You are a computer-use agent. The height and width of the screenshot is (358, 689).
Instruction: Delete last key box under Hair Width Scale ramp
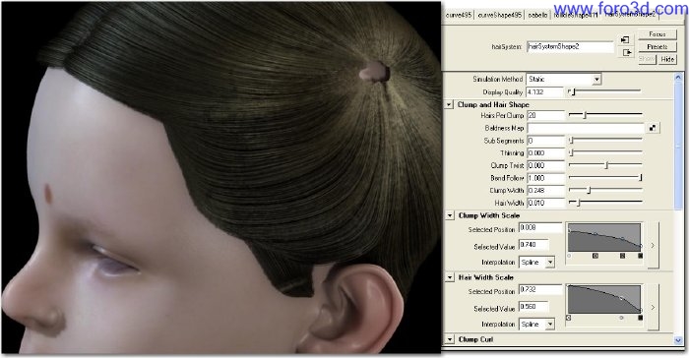[640, 317]
